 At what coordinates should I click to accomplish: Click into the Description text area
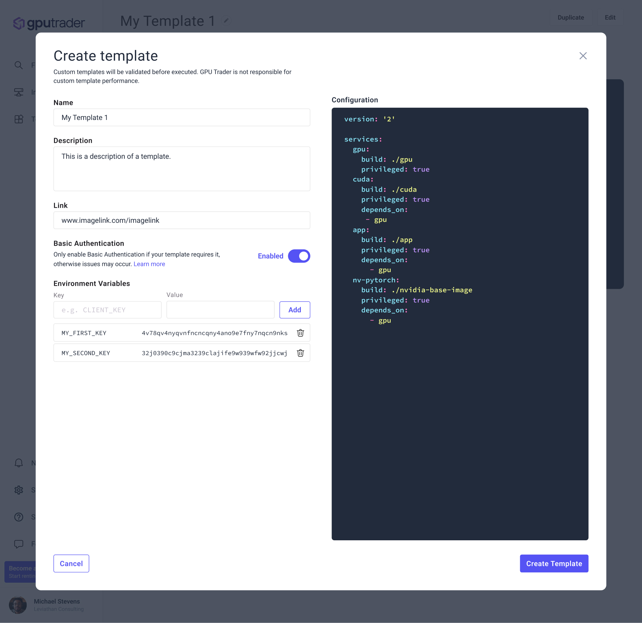point(182,169)
